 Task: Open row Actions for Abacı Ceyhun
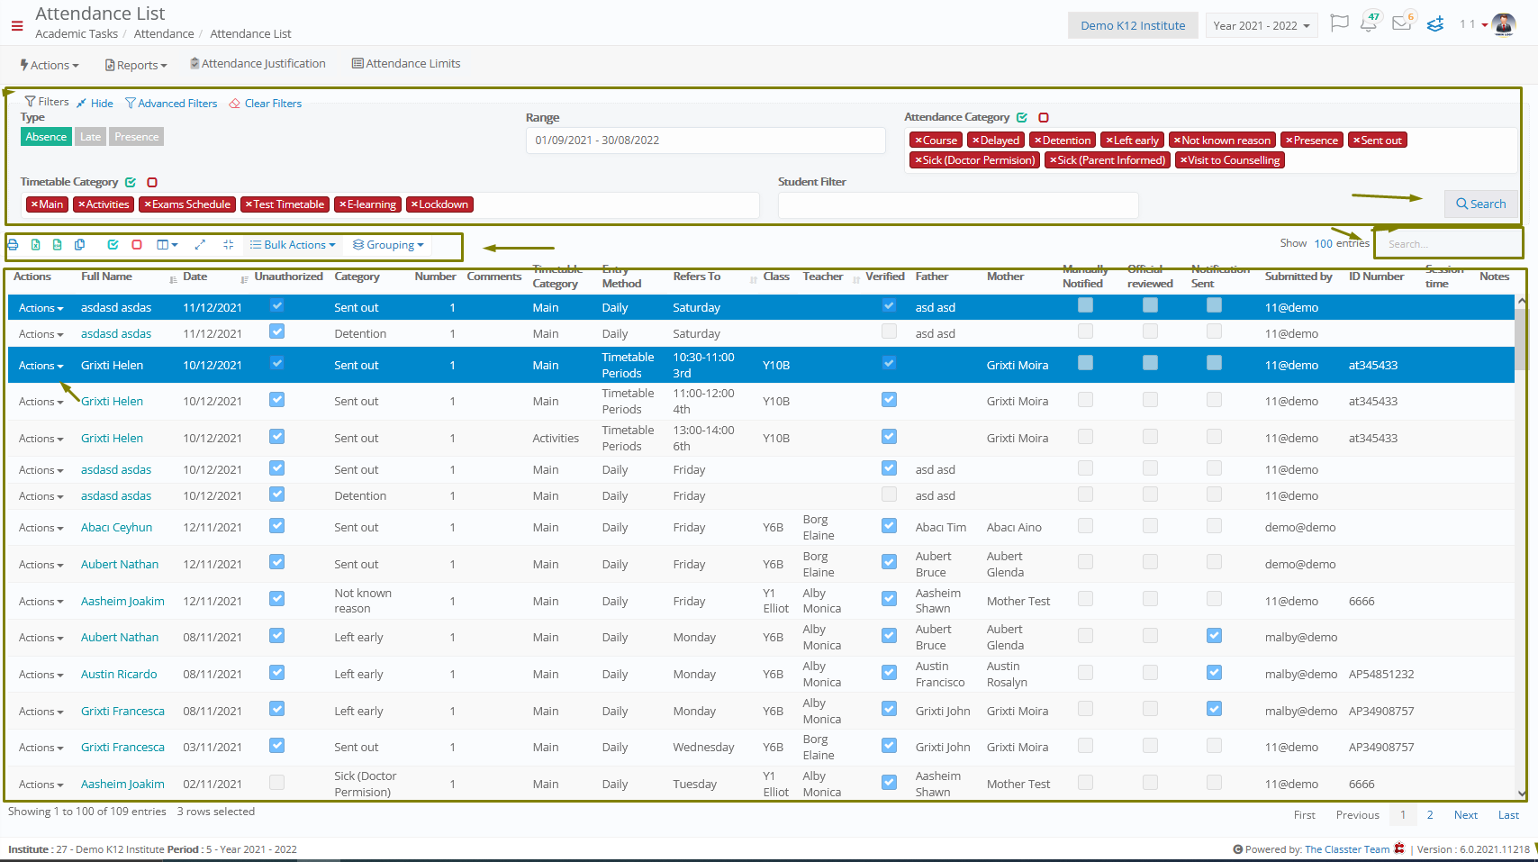click(41, 528)
